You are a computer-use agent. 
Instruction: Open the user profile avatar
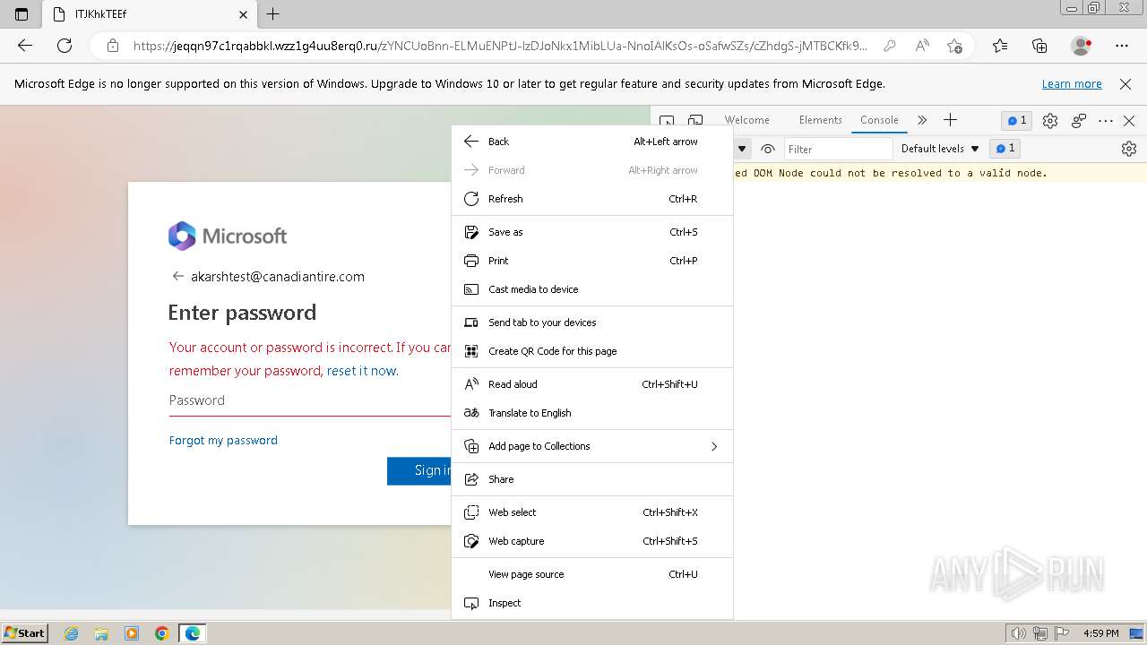coord(1081,46)
